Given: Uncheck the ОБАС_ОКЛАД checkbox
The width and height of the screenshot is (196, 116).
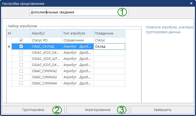Looking at the screenshot, I should click(21, 47).
